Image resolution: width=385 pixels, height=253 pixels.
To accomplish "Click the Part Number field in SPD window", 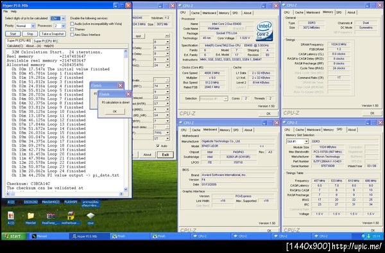I will pos(328,161).
